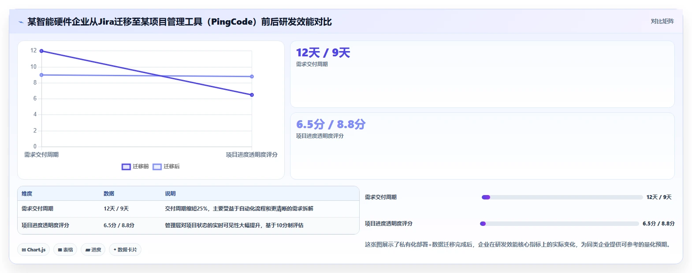Image resolution: width=692 pixels, height=273 pixels.
Task: Click table cell 12天 / 9天
Action: click(116, 209)
